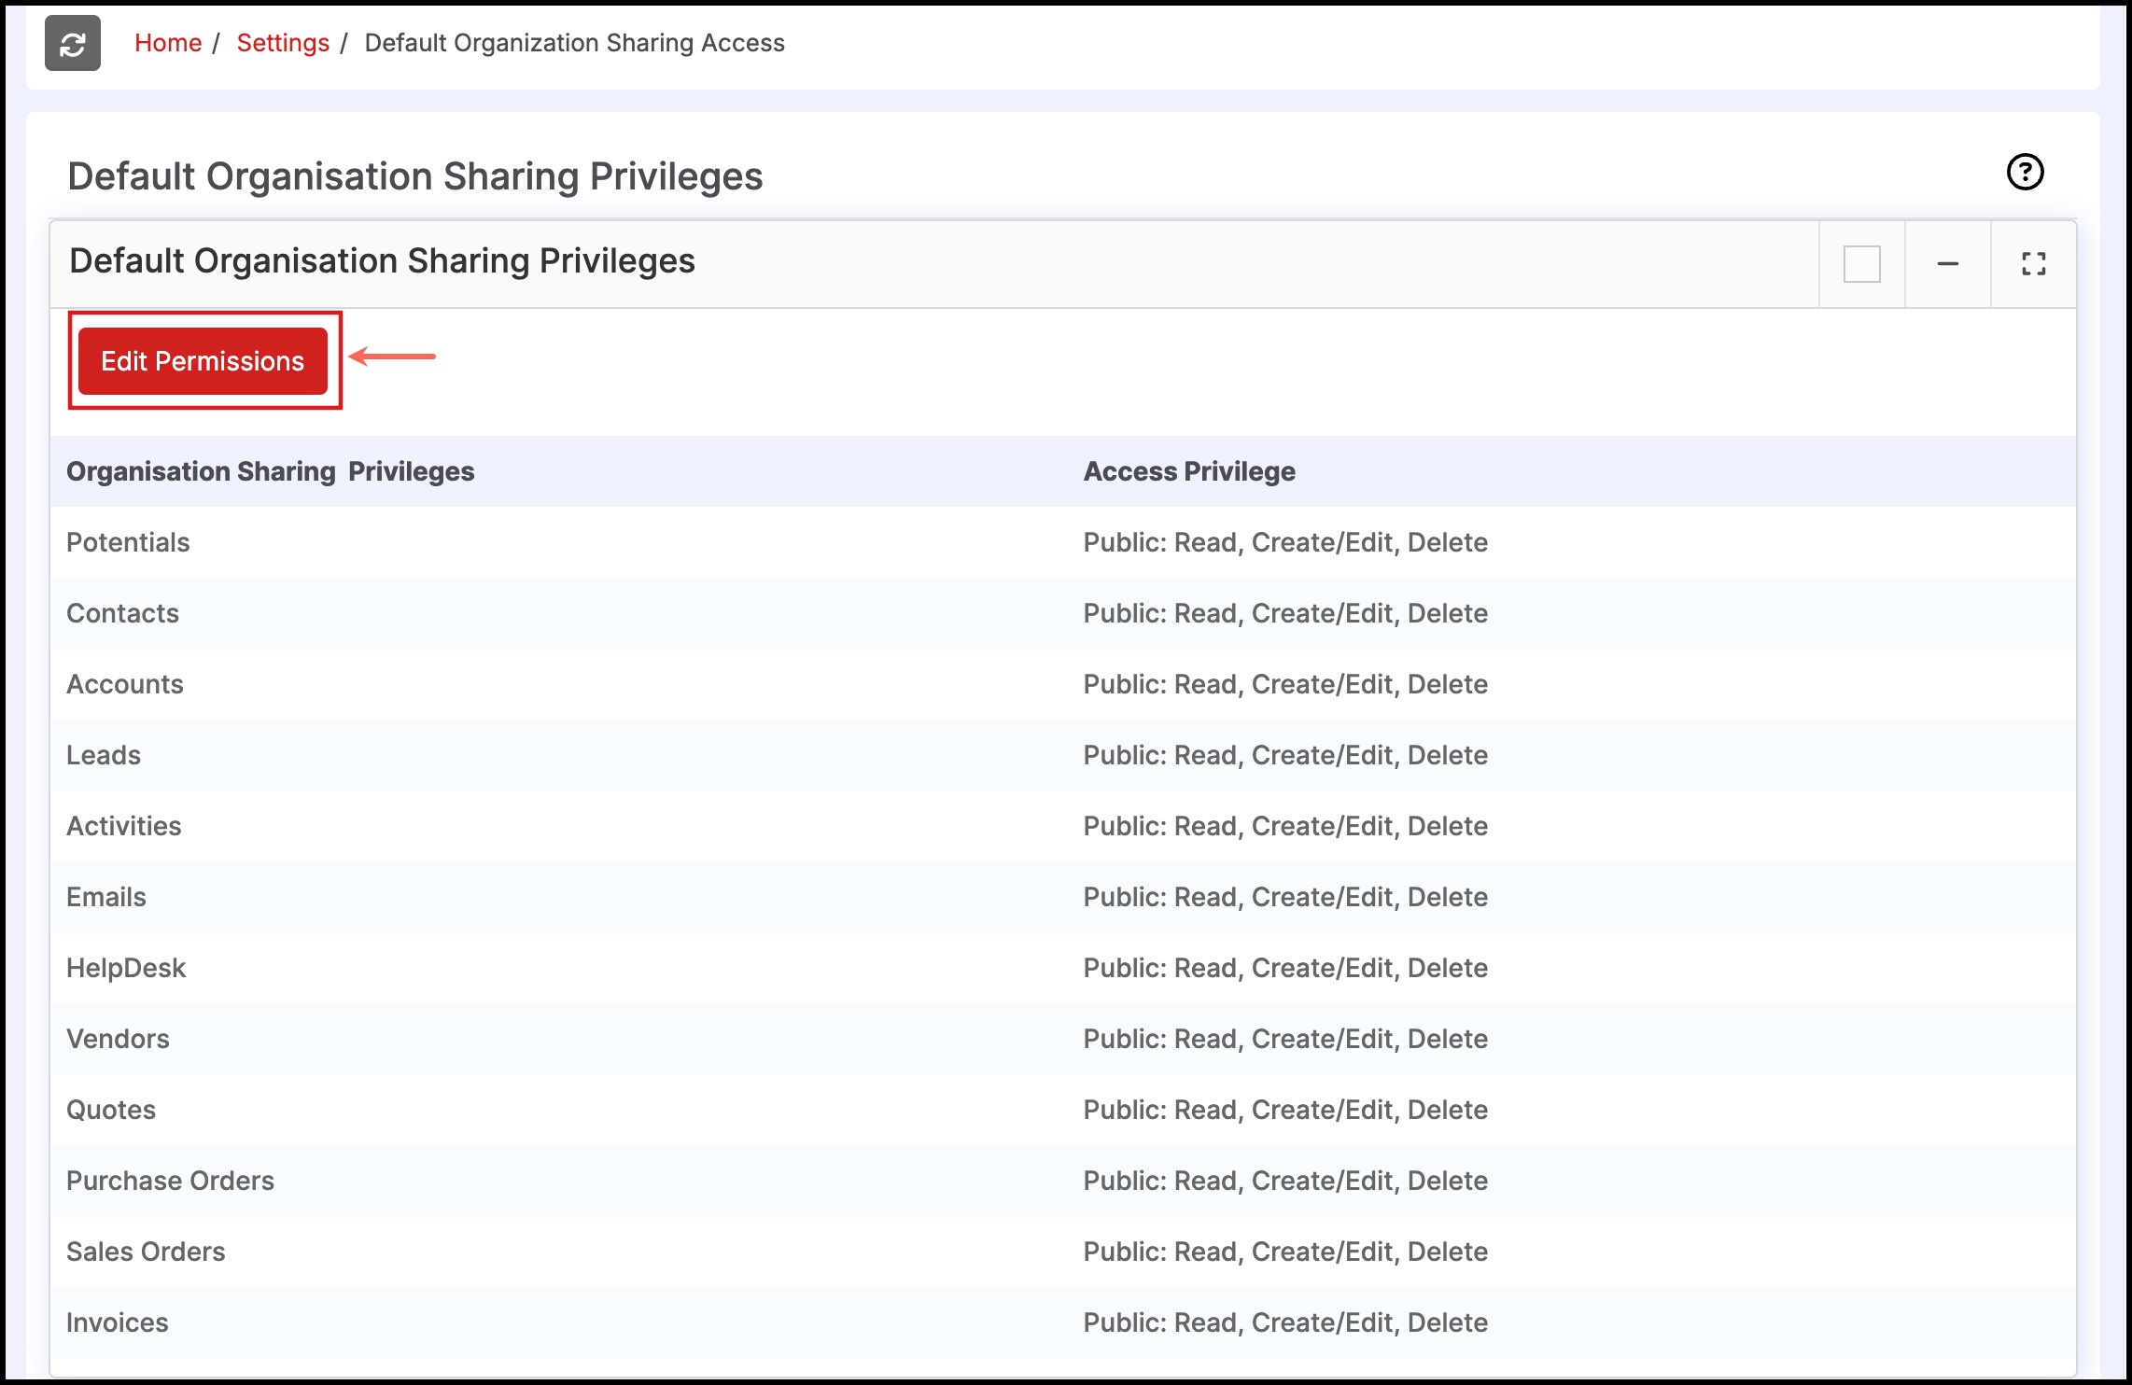
Task: Select the Contacts row
Action: pos(122,613)
